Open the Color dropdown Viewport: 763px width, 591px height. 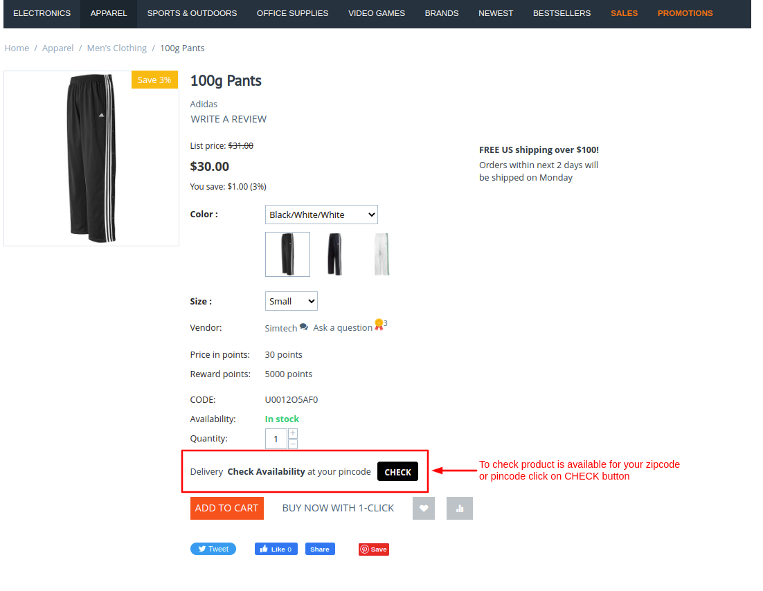pyautogui.click(x=321, y=215)
